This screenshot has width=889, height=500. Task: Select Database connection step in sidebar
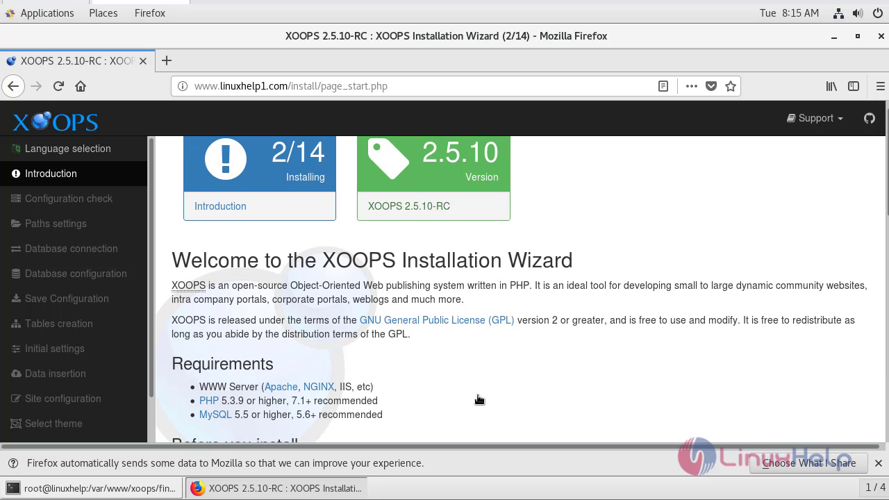coord(74,249)
